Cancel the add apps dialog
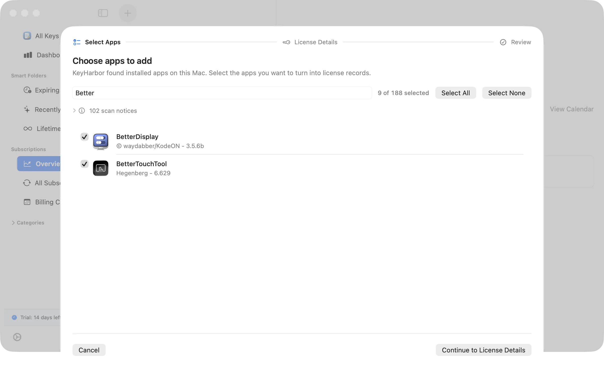Screen dimensions: 604x368 pos(89,350)
